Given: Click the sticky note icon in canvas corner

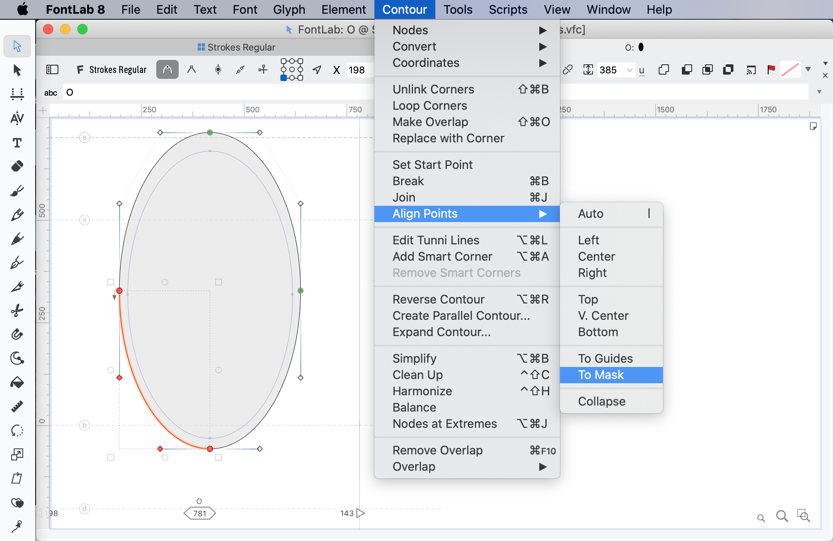Looking at the screenshot, I should click(x=813, y=126).
